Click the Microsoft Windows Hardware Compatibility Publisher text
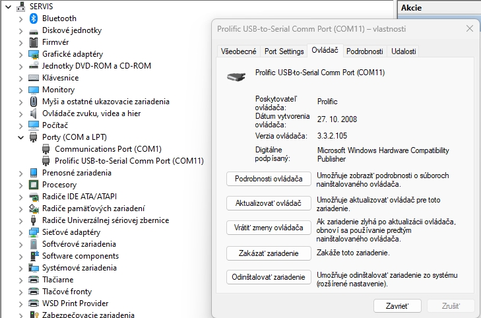The width and height of the screenshot is (481, 318). (x=383, y=154)
